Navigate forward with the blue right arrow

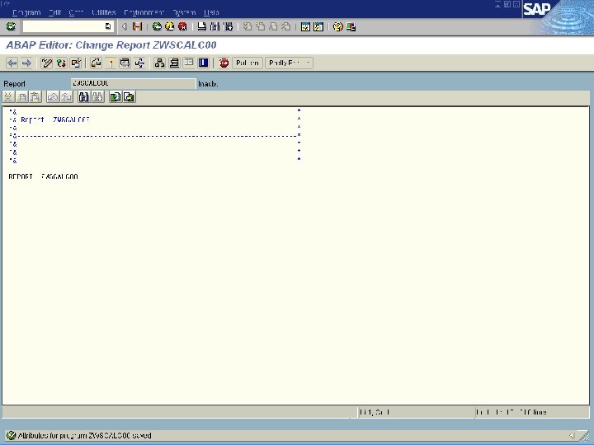26,63
